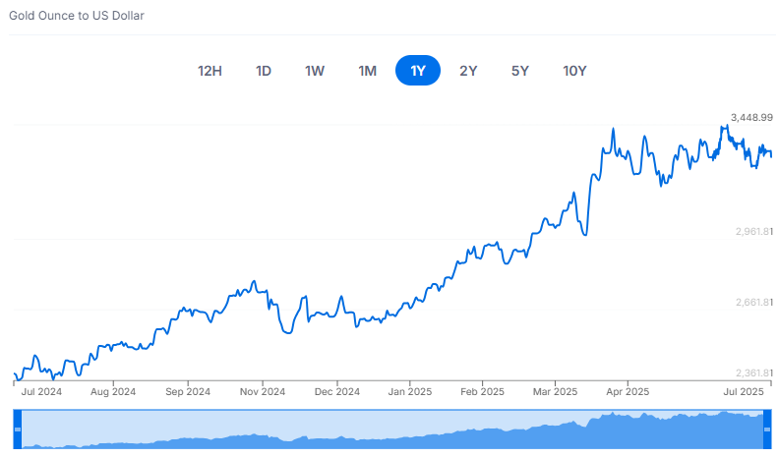Switch chart to 1M range
Viewport: 778px width, 458px height.
[x=368, y=71]
